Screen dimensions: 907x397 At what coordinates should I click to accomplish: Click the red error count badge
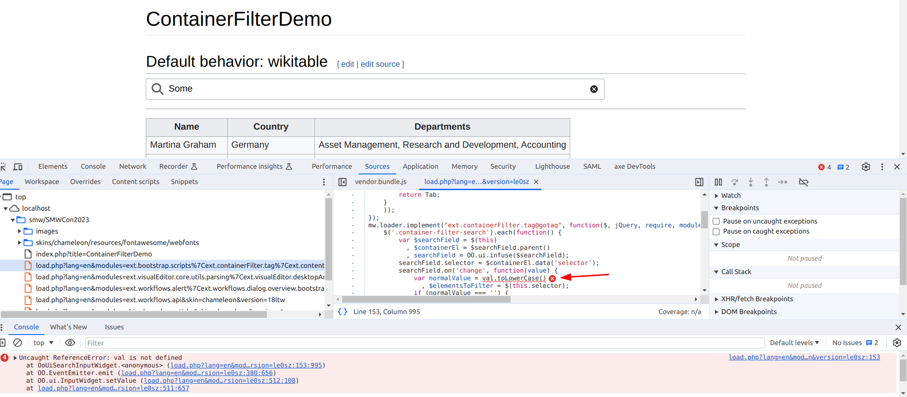point(825,167)
